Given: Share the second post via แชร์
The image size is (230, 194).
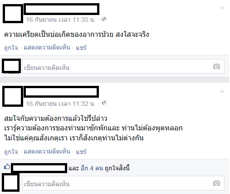Looking at the screenshot, I should coord(81,152).
